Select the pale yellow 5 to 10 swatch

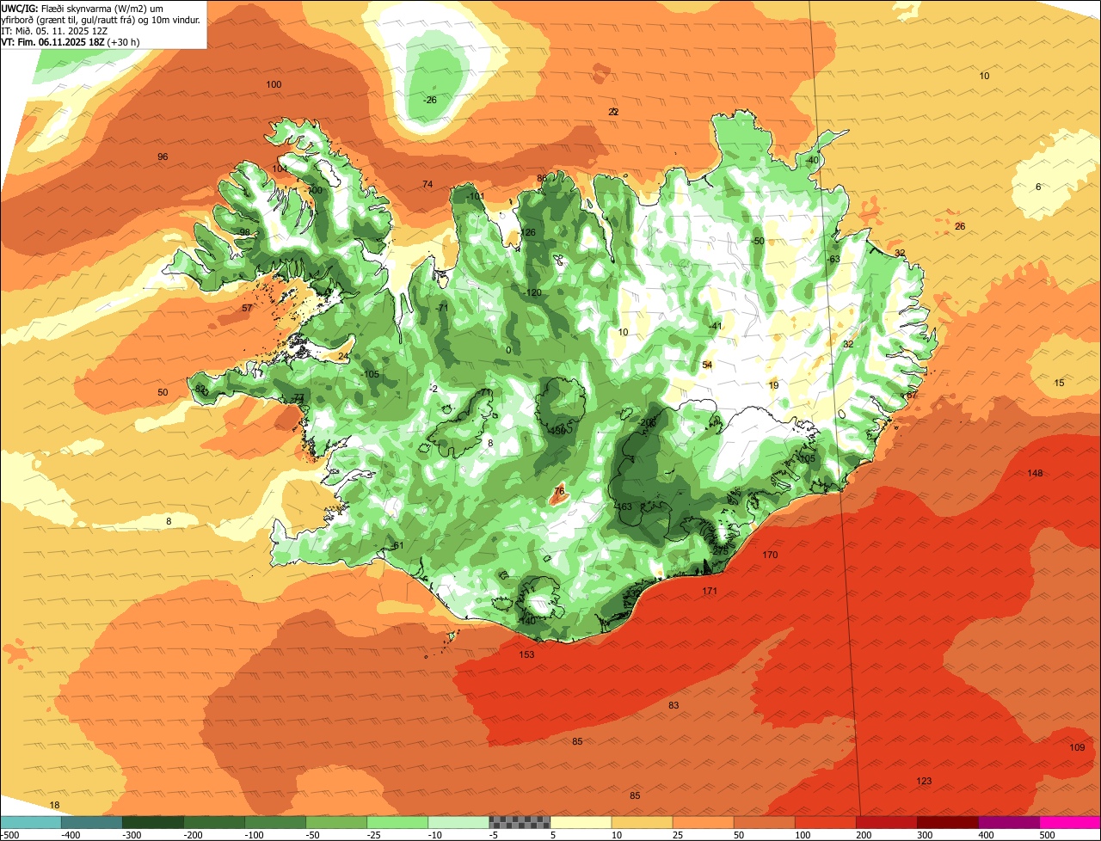(x=581, y=822)
